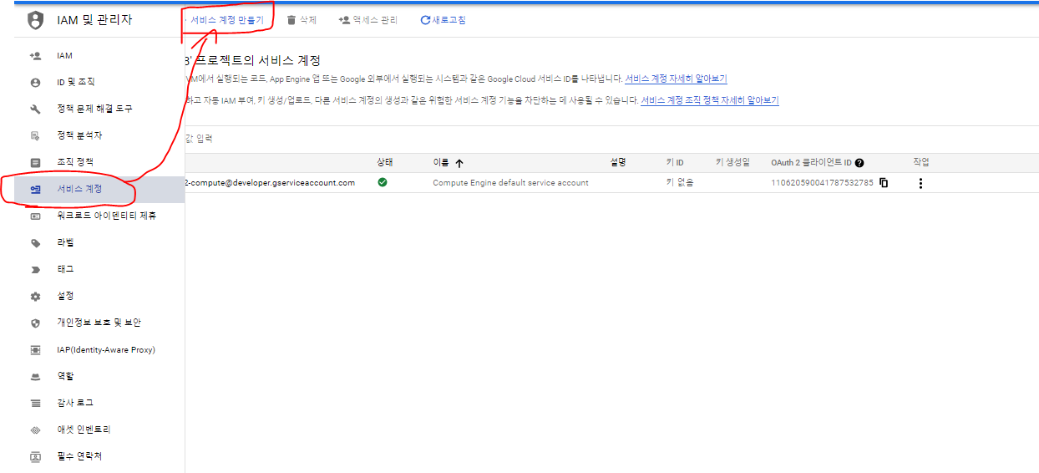Open 정책 분석자 menu item

79,136
